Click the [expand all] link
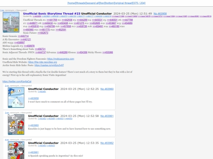213x159 pixels. click(93, 3)
